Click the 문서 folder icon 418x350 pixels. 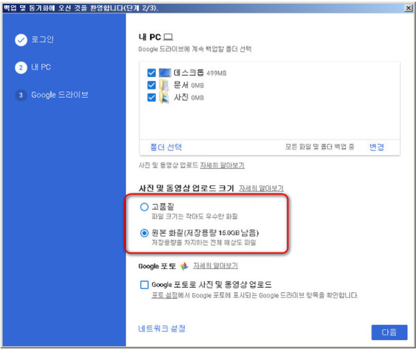point(164,85)
